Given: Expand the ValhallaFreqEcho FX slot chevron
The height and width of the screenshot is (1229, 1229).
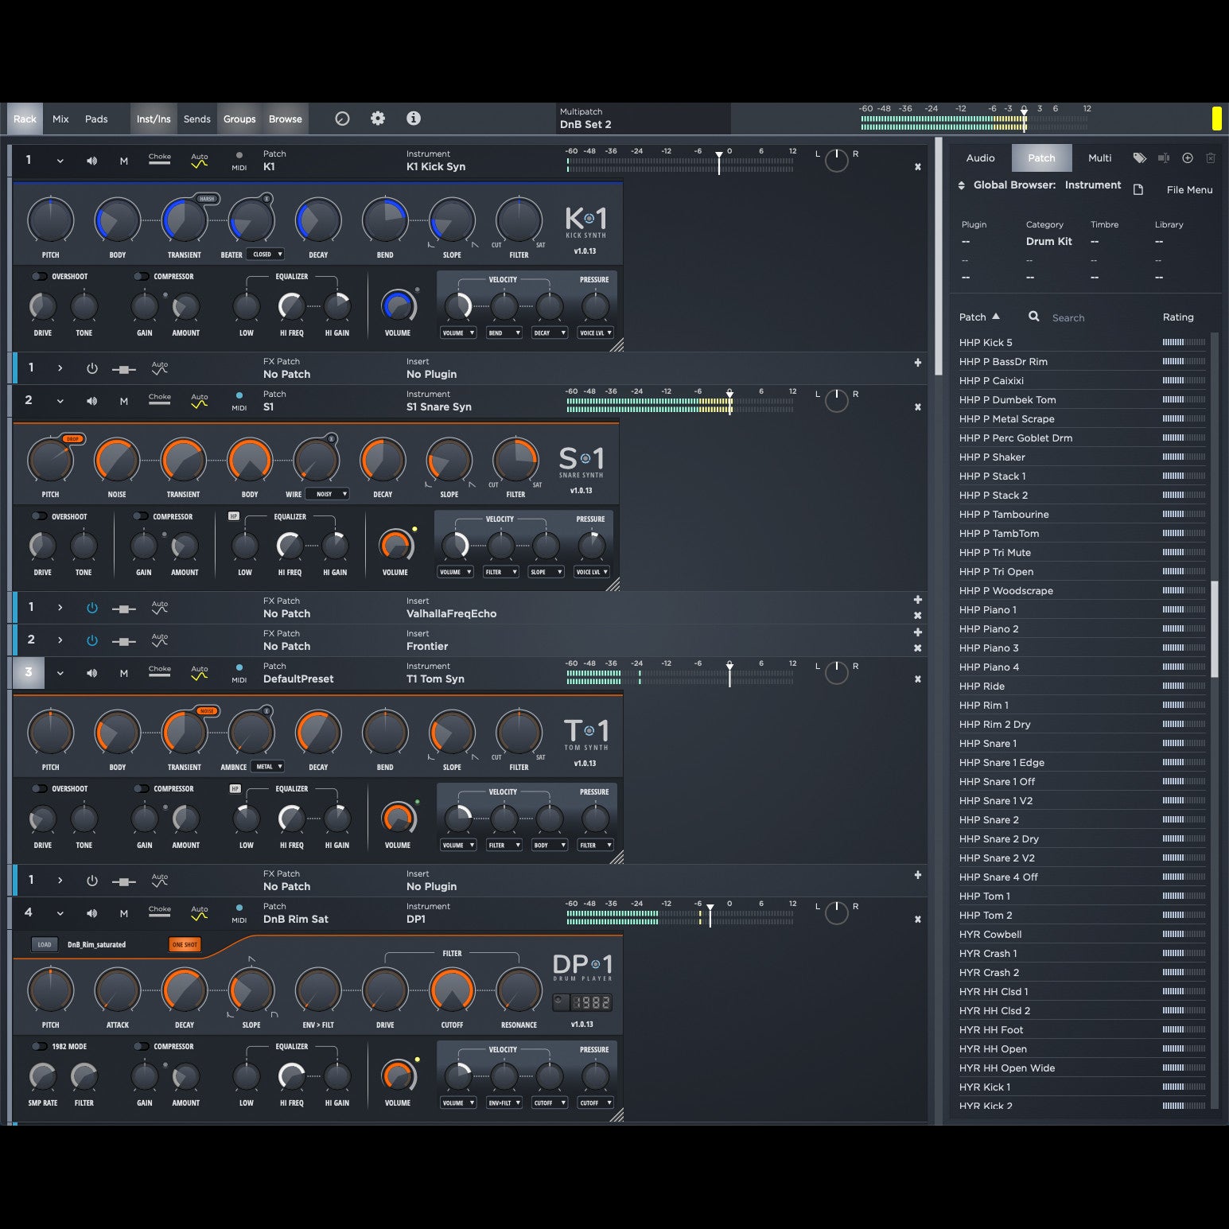Looking at the screenshot, I should [60, 608].
